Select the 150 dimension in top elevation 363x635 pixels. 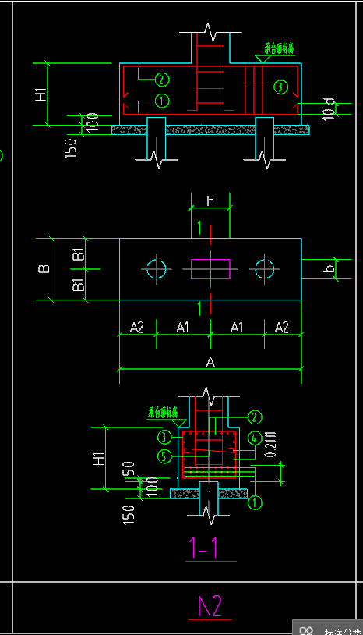tap(70, 148)
